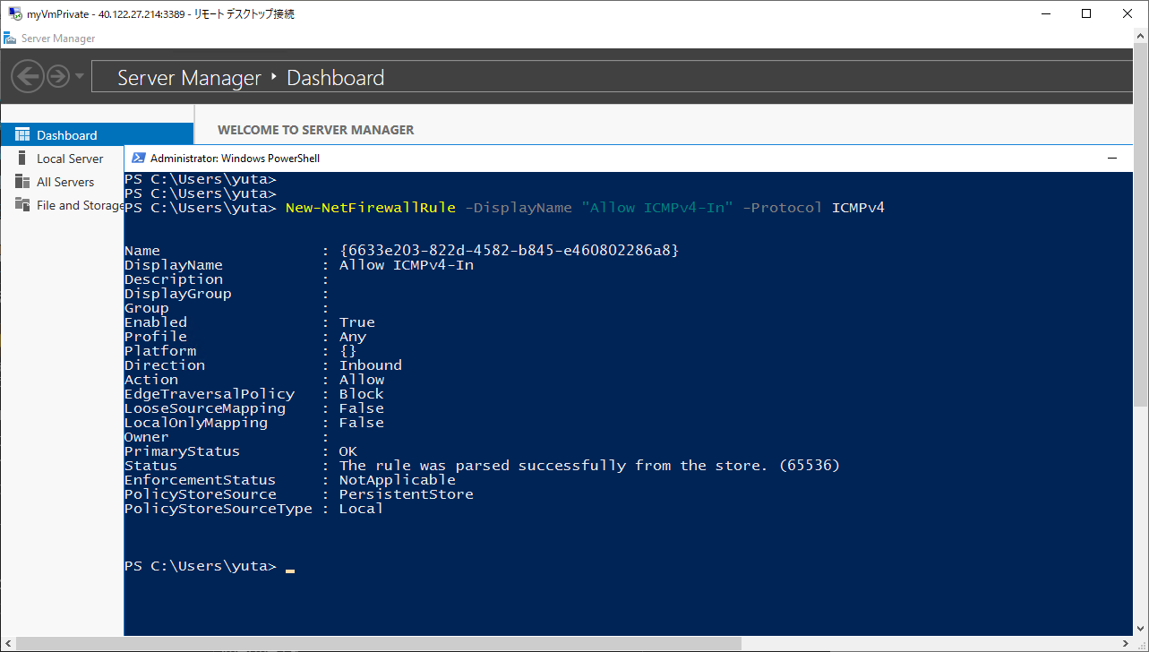Click the PowerShell window title icon
The height and width of the screenshot is (652, 1149).
click(x=139, y=158)
